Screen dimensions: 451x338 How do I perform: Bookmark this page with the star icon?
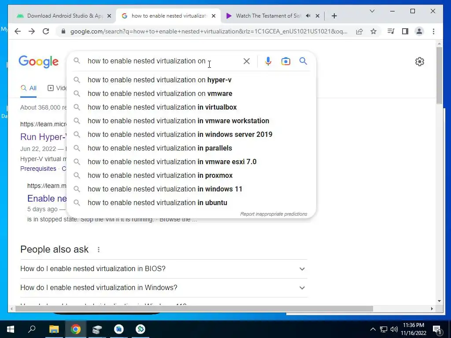(x=373, y=31)
